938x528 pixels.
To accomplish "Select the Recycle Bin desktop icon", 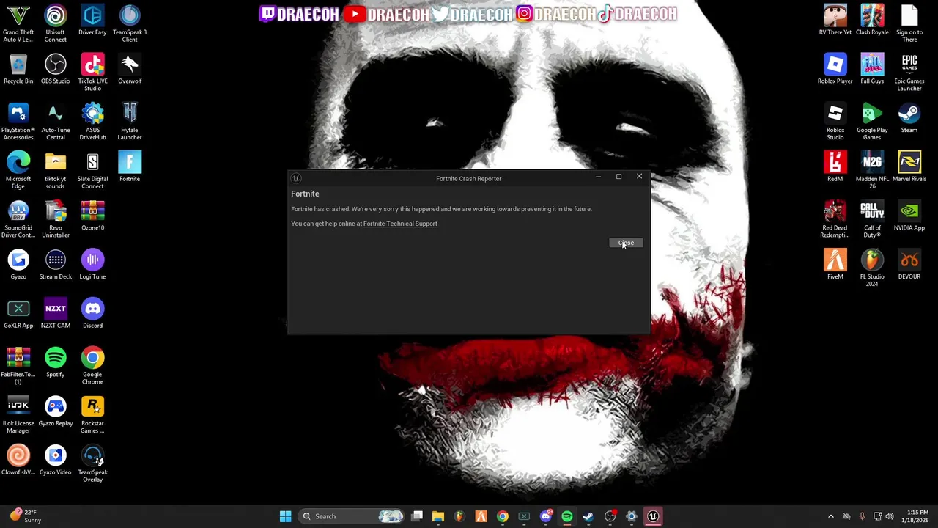I will [18, 69].
